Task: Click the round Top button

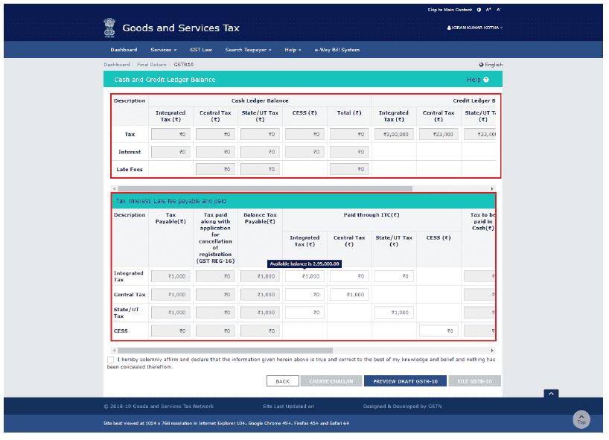Action: coord(581,420)
